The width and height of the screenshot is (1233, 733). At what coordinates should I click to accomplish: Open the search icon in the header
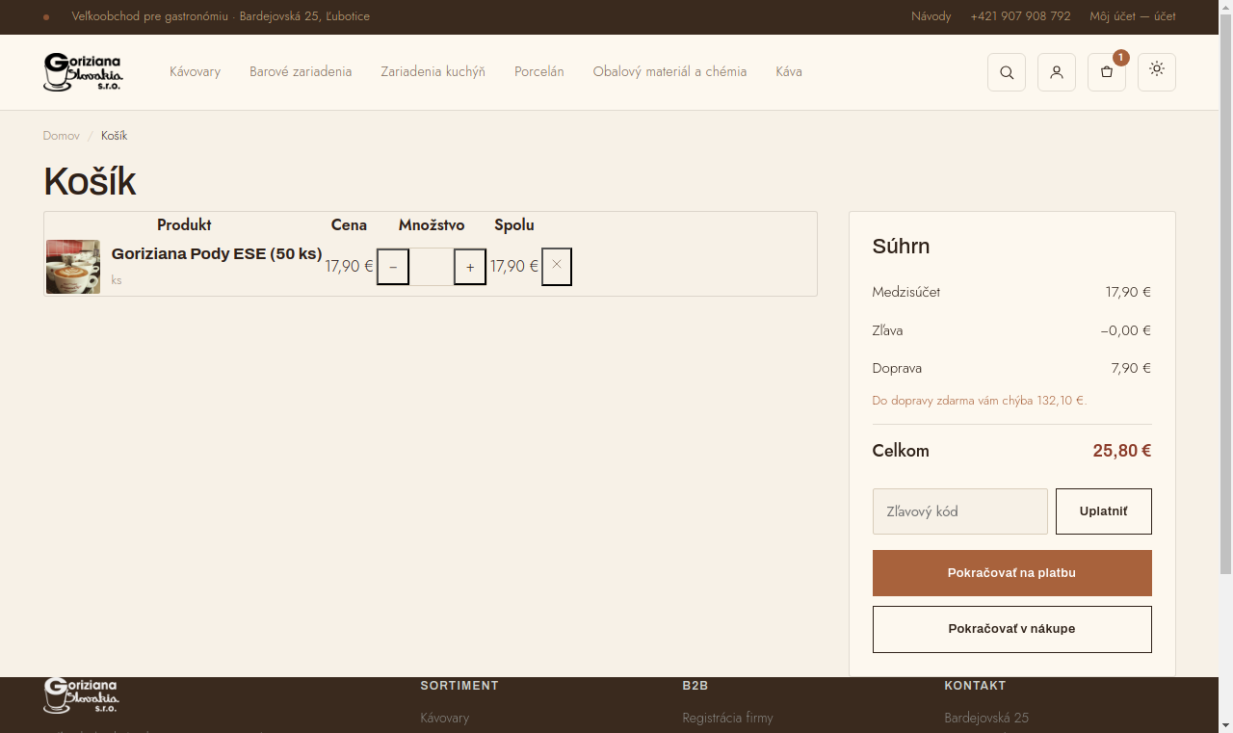click(1007, 72)
